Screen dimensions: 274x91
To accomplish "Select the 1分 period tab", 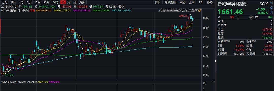I will [21, 2].
